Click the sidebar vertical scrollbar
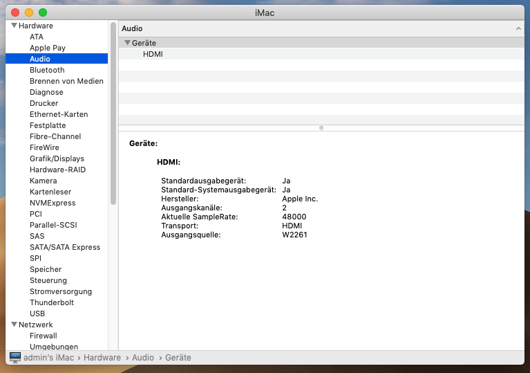The image size is (530, 373). point(113,113)
